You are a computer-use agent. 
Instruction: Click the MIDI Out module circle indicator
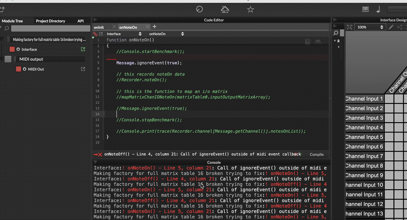pos(25,69)
